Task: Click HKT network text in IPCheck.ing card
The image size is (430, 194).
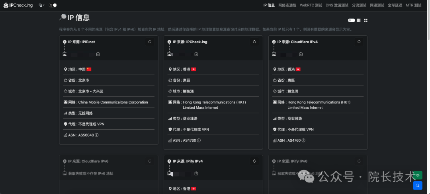Action: (x=215, y=105)
